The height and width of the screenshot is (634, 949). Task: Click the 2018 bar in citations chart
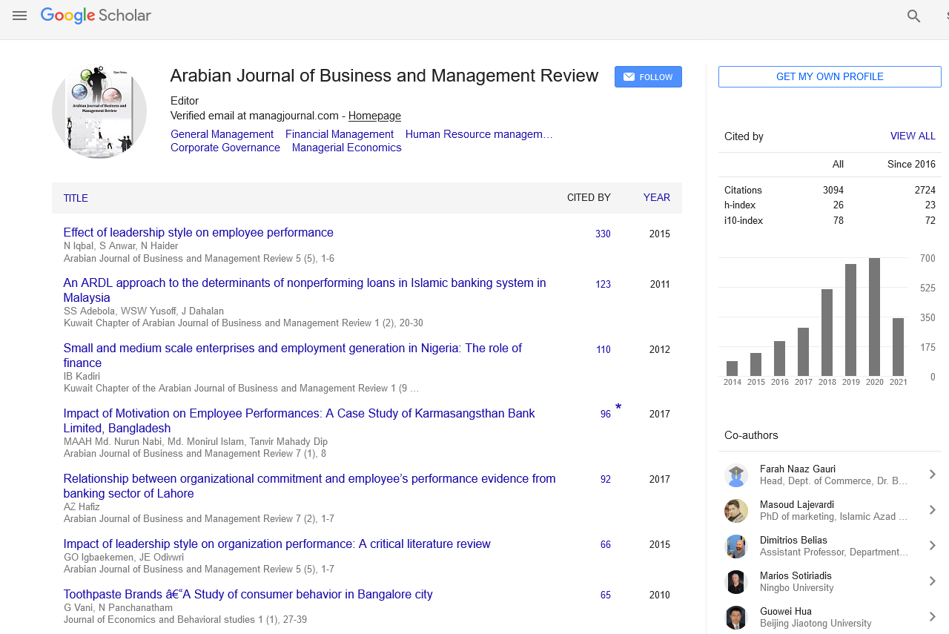(x=827, y=333)
